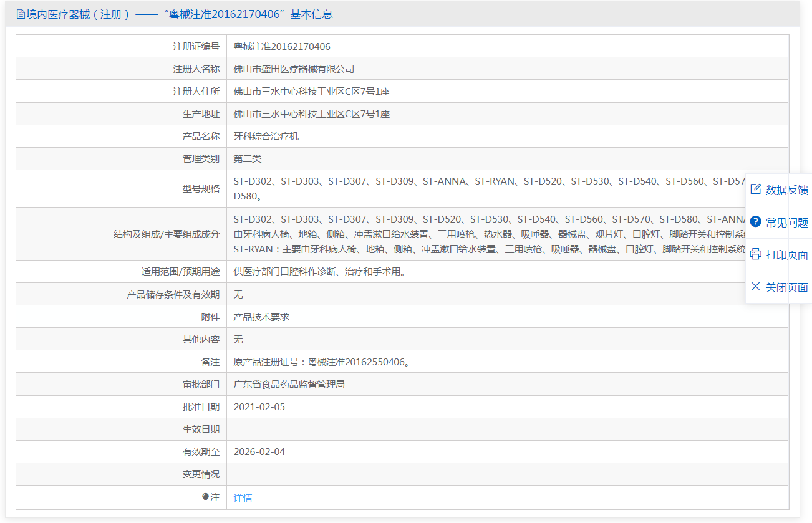Click the approval date 2021-02-05
Screen dimensions: 812x523
point(259,406)
